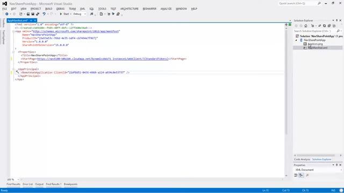Open the XML menu
Image resolution: width=344 pixels, height=193 pixels.
tap(82, 9)
